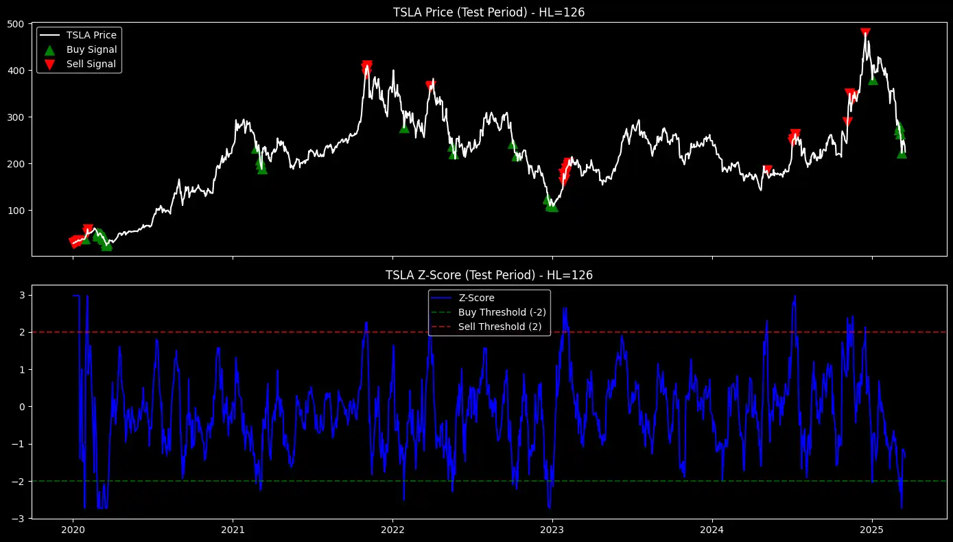Select the 'Sell Signal' legend label
Image resolution: width=953 pixels, height=542 pixels.
(x=91, y=64)
